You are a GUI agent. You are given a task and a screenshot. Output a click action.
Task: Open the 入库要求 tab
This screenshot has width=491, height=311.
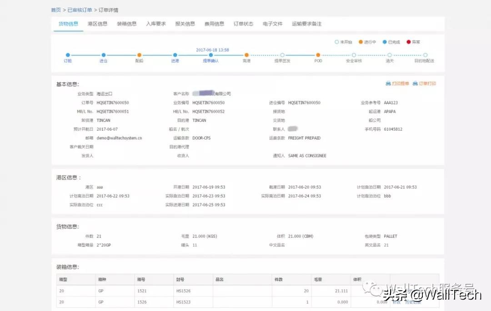[156, 24]
